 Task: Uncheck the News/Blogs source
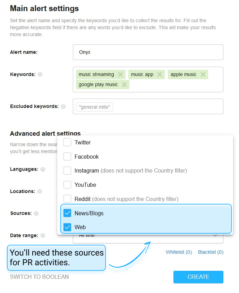pos(67,213)
